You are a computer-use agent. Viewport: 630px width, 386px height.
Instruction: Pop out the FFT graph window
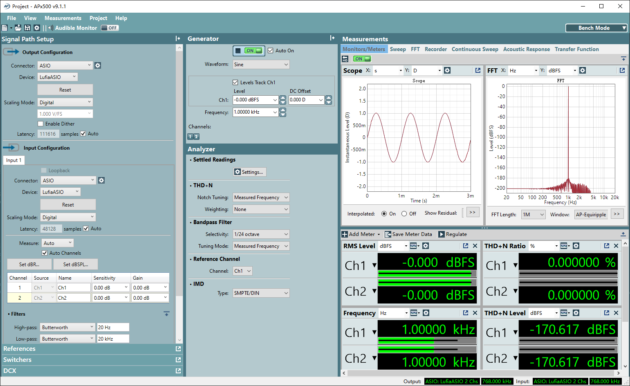[x=622, y=70]
